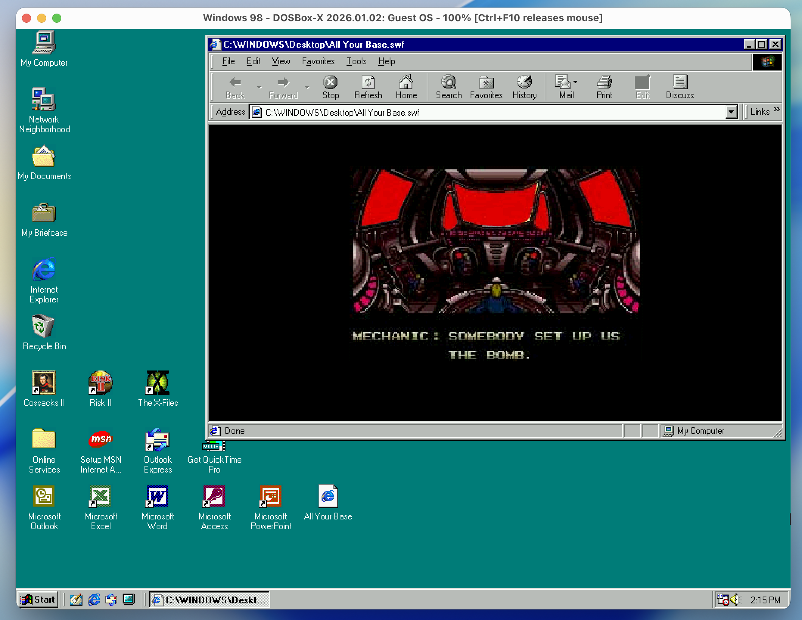
Task: Click the C:\WINDOWS\Deskt... taskbar button
Action: [x=209, y=600]
